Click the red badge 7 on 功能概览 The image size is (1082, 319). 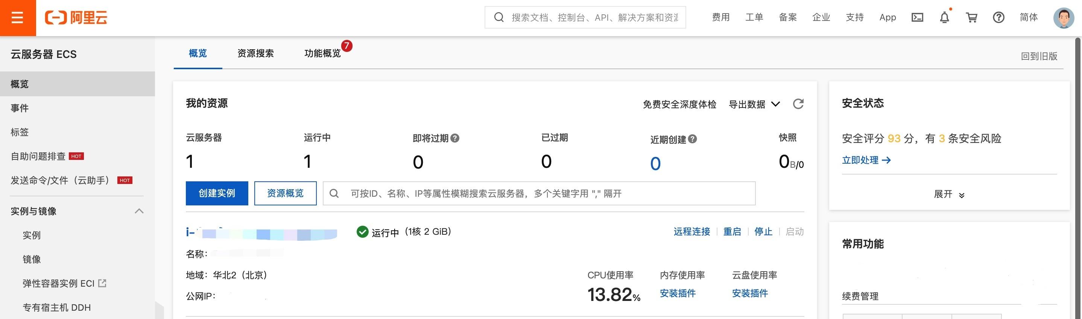pyautogui.click(x=346, y=46)
